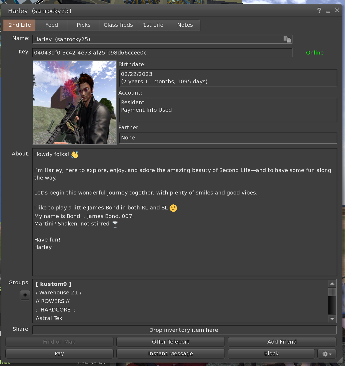This screenshot has width=345, height=366.
Task: Open the Picks tab
Action: [x=83, y=25]
